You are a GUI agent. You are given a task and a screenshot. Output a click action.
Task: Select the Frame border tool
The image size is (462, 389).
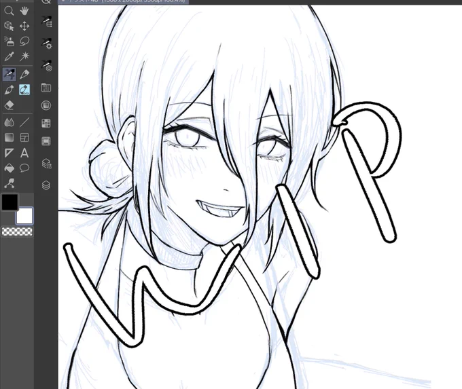(24, 138)
